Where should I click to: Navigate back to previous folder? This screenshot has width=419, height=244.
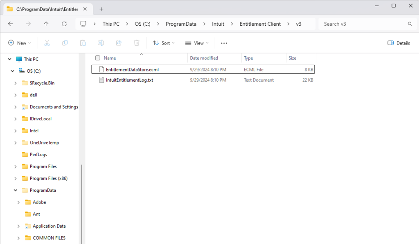tap(11, 24)
